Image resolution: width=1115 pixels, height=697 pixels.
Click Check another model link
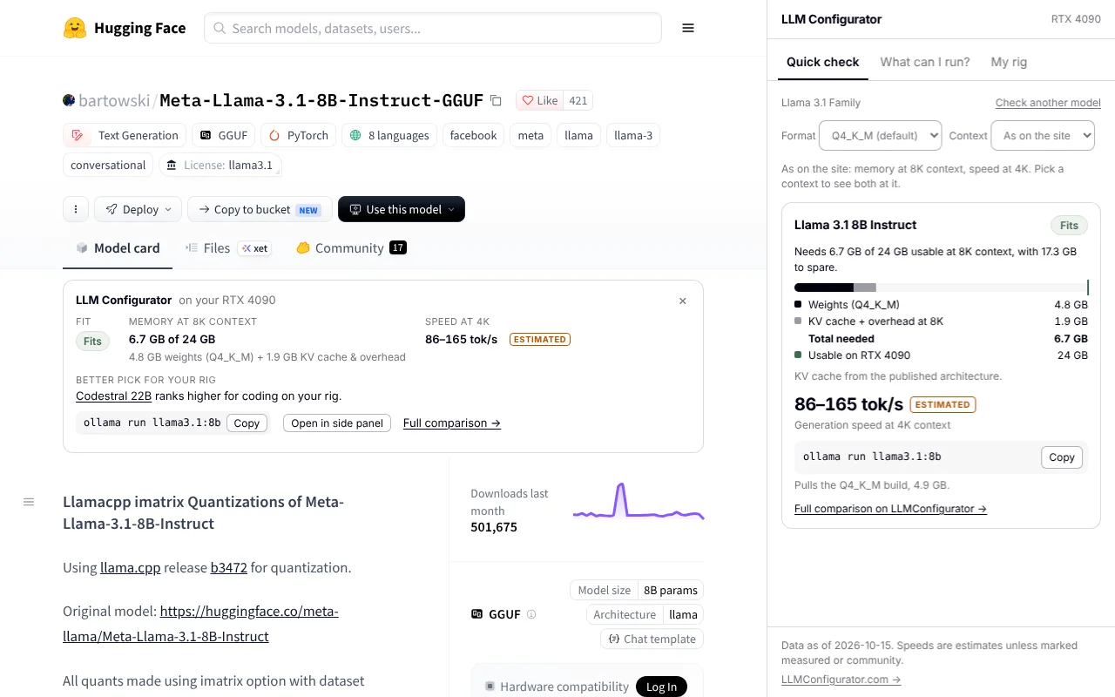click(1048, 102)
